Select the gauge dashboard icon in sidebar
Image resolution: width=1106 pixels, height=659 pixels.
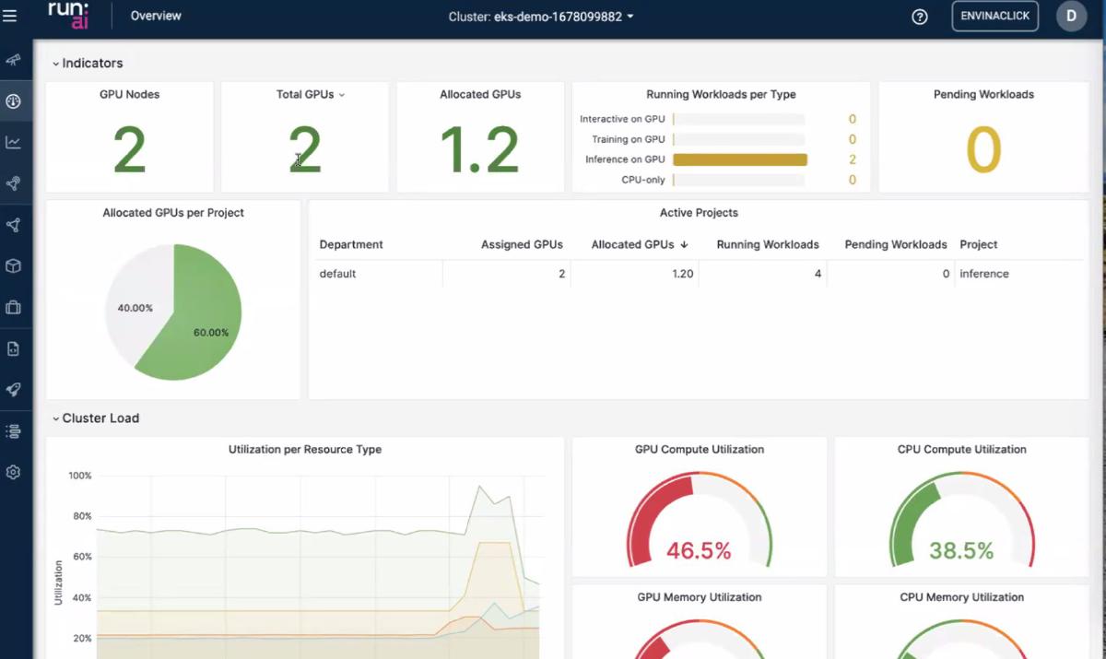coord(13,101)
